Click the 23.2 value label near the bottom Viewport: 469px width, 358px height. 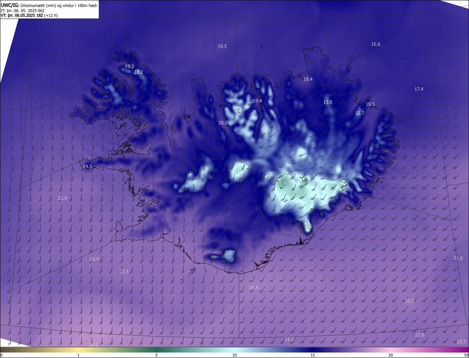coord(289,339)
